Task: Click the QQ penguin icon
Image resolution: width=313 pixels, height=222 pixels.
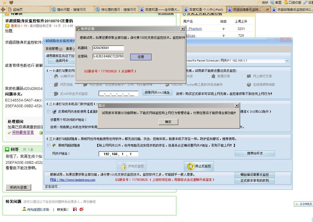Action: point(56,76)
